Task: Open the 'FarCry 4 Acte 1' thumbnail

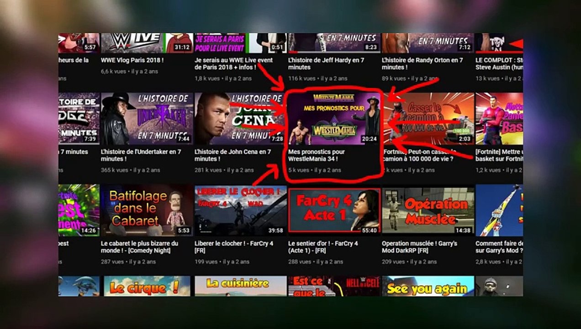Action: pos(334,210)
